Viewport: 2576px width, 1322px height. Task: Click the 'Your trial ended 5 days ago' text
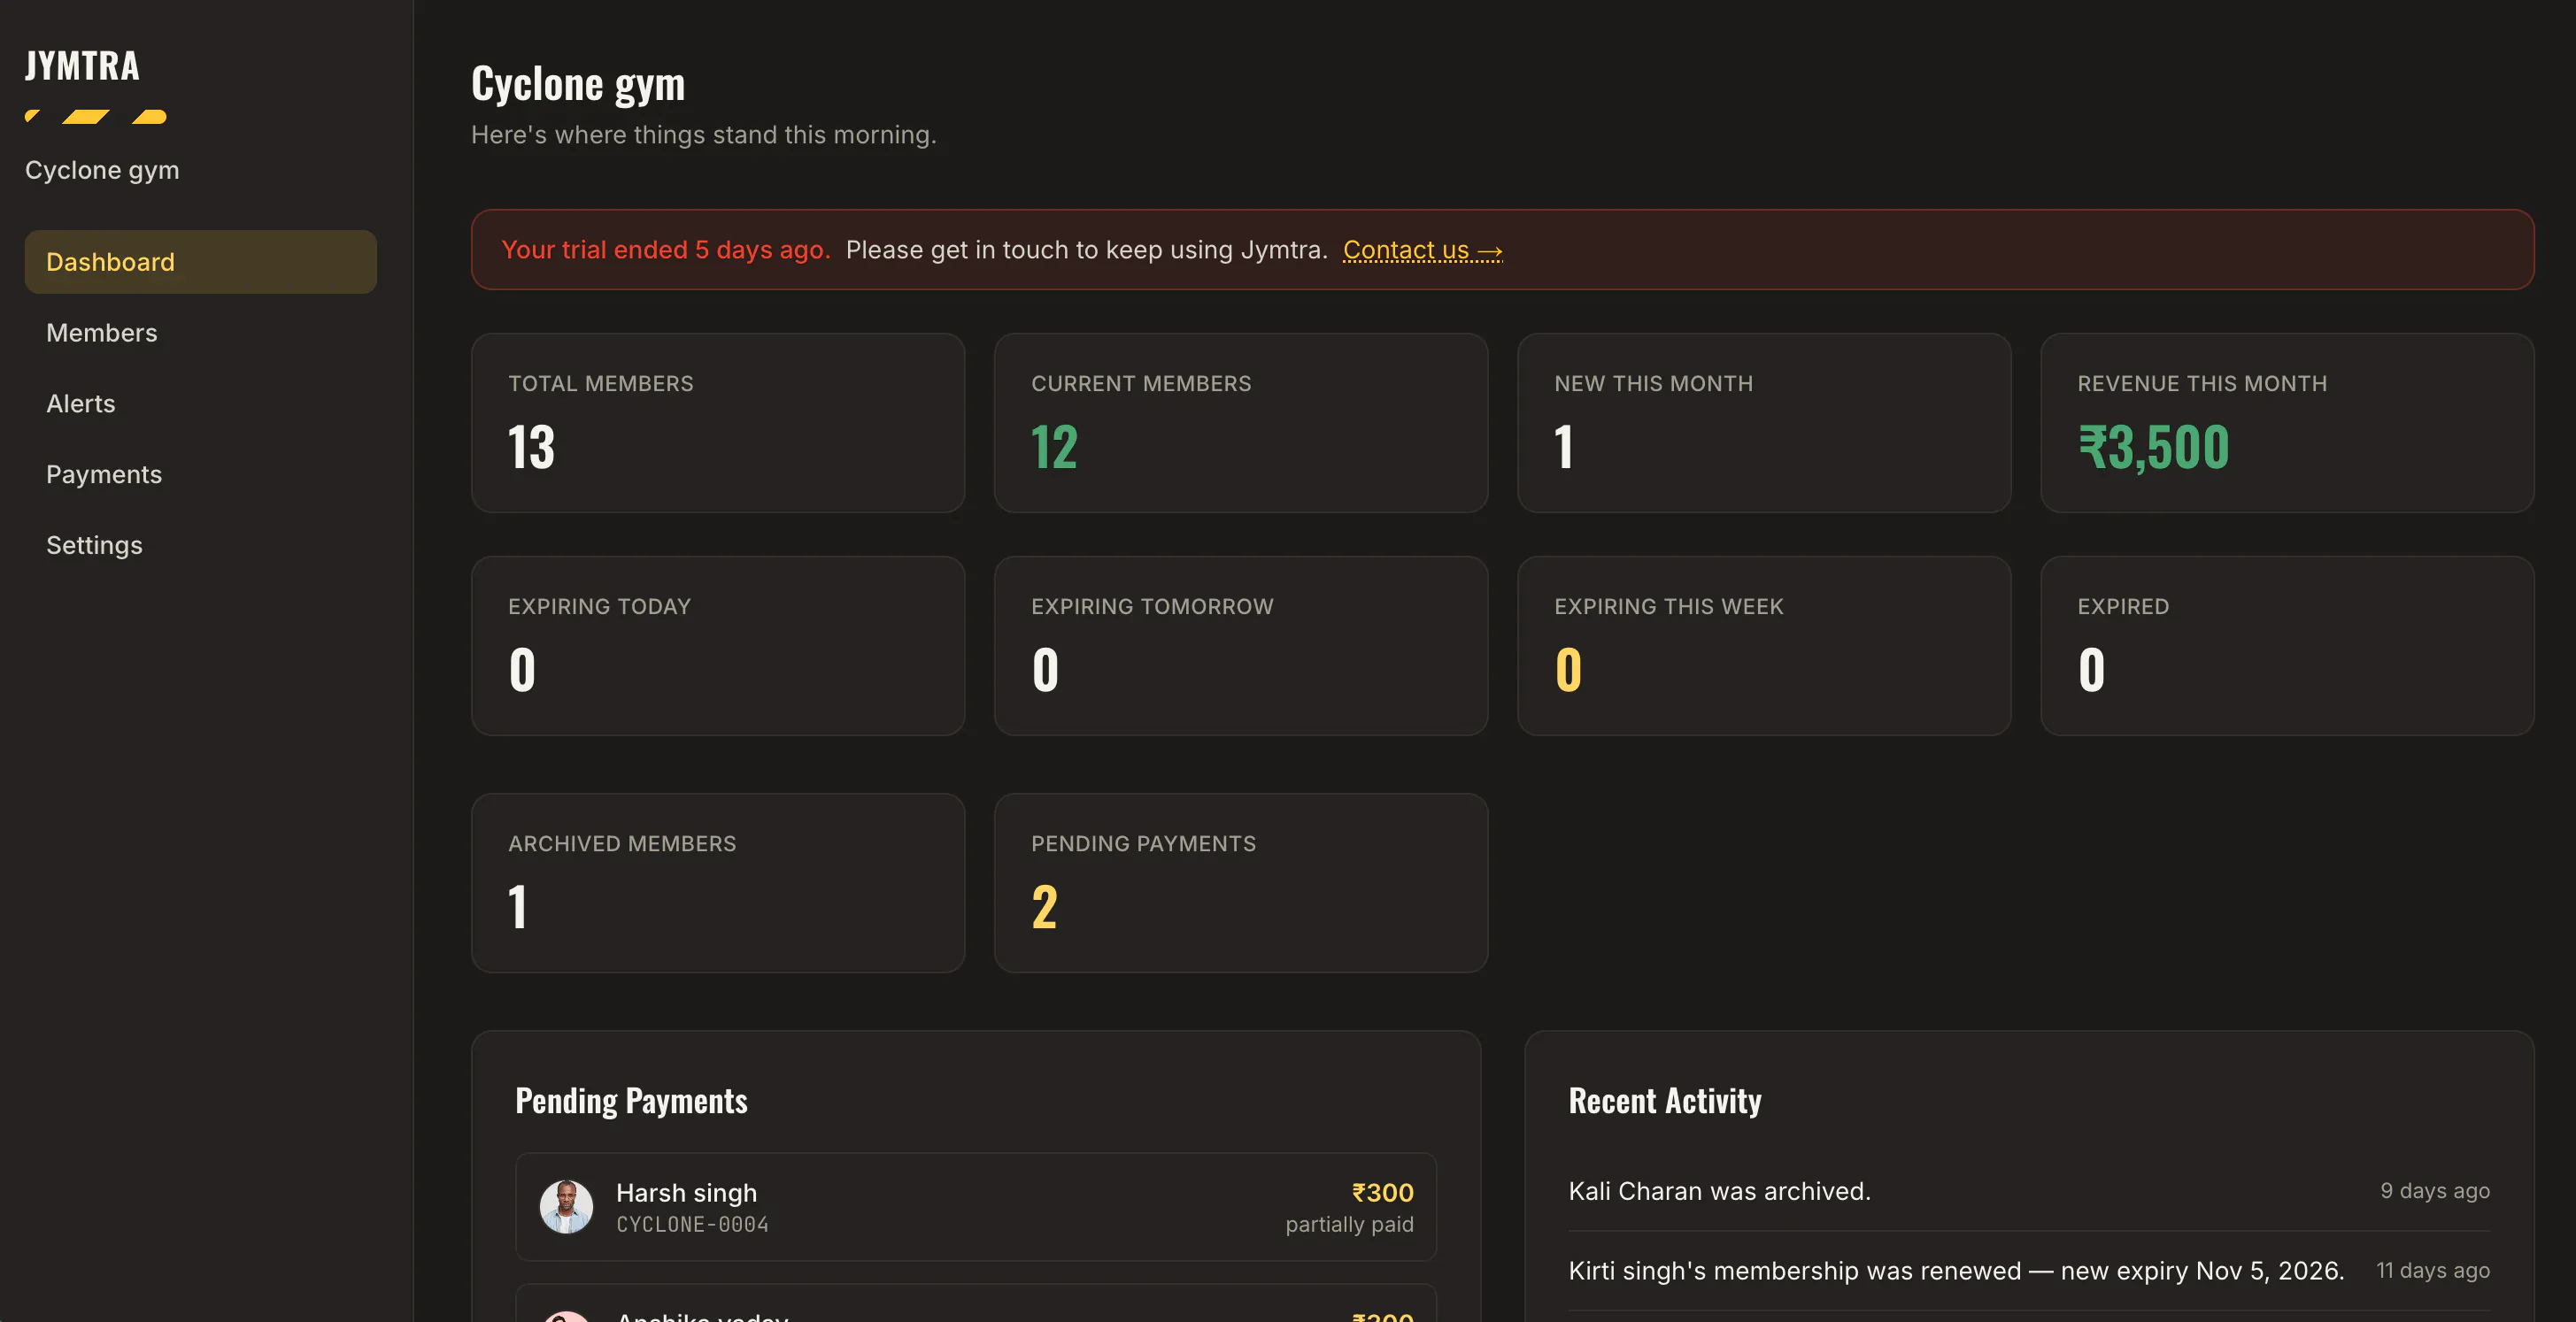[x=666, y=250]
